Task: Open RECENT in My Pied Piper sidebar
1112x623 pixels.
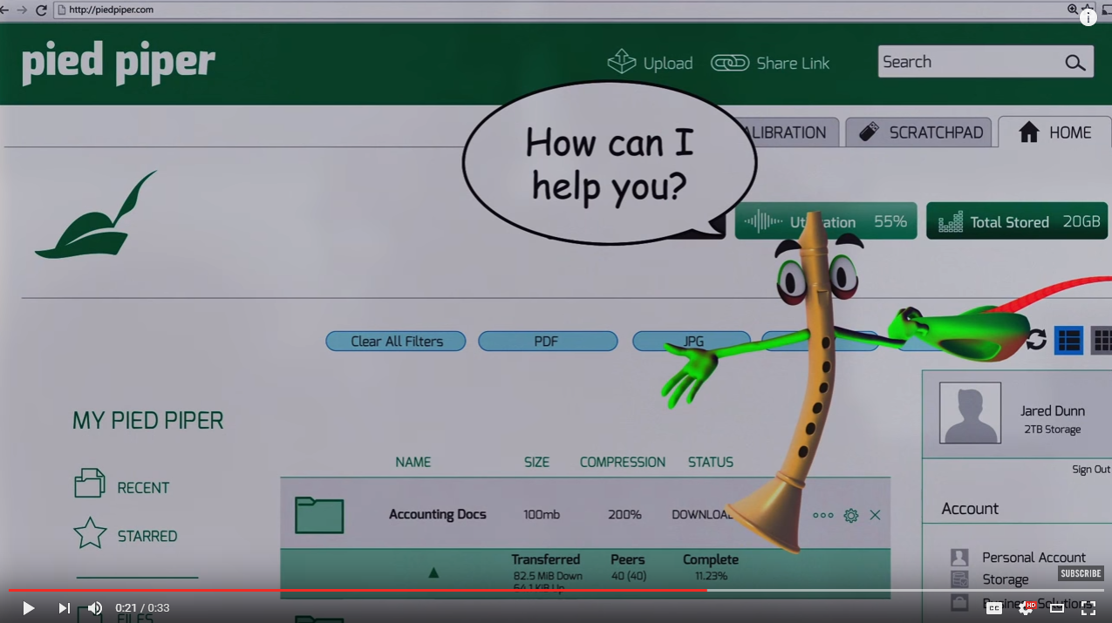Action: tap(143, 488)
